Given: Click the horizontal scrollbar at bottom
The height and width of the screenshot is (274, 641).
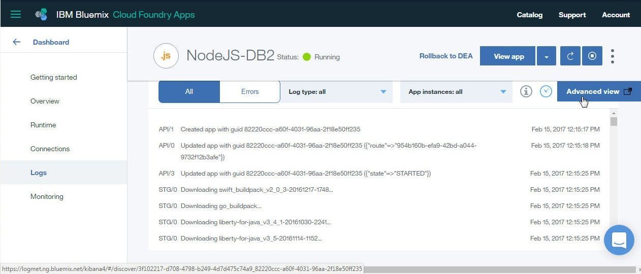Looking at the screenshot, I should coord(499,269).
